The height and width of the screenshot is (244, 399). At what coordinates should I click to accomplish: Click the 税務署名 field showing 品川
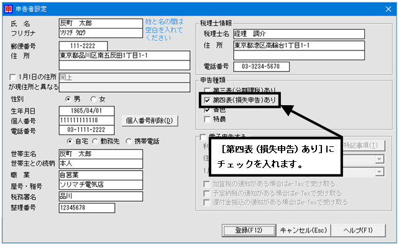[101, 196]
